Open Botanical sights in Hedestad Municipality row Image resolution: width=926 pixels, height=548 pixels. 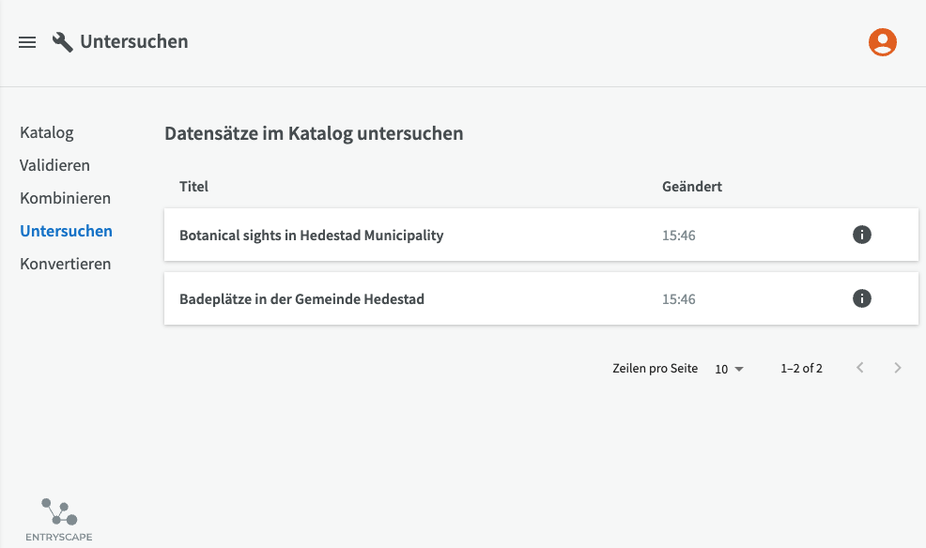(x=541, y=235)
